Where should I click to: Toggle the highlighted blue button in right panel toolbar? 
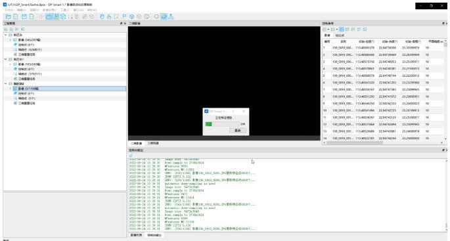coord(342,30)
